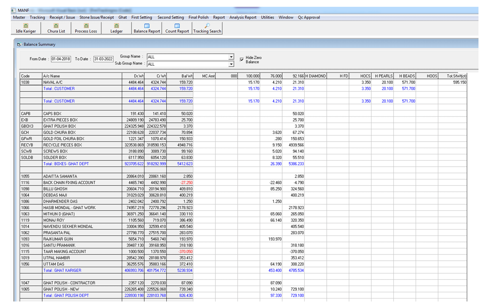Click the Cr Wt column header
This screenshot has width=489, height=308.
[x=156, y=76]
